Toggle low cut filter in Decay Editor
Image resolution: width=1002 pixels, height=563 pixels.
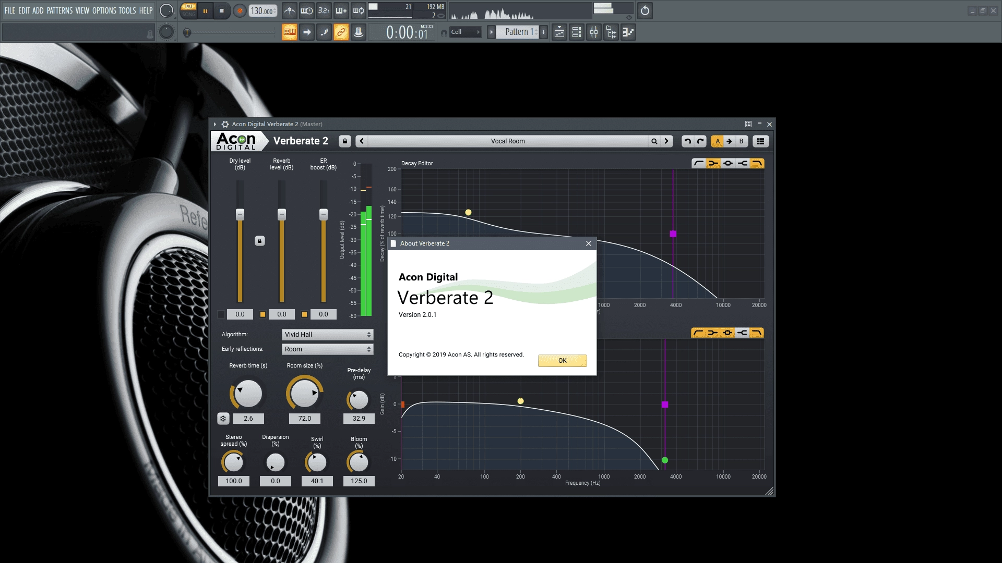pyautogui.click(x=699, y=164)
